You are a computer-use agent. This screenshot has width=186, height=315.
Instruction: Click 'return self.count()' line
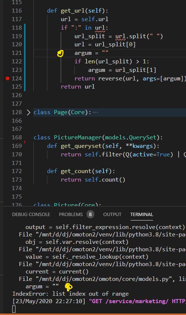coord(93,180)
